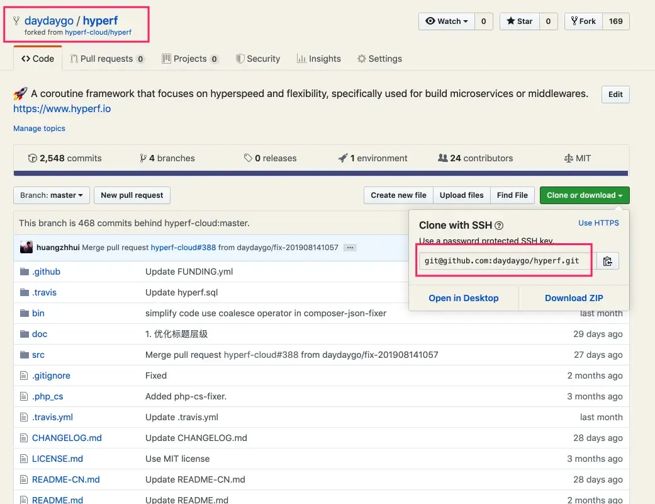Image resolution: width=655 pixels, height=504 pixels.
Task: Open the 'Update FUNDING.yml' commit message
Action: pos(189,272)
